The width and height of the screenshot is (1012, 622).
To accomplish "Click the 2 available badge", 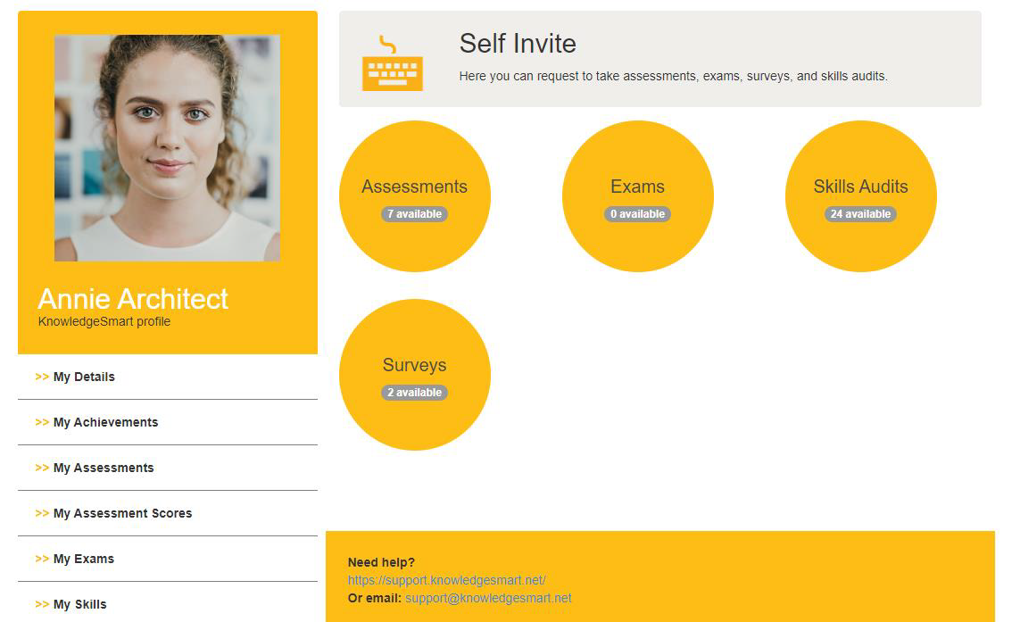I will [414, 393].
